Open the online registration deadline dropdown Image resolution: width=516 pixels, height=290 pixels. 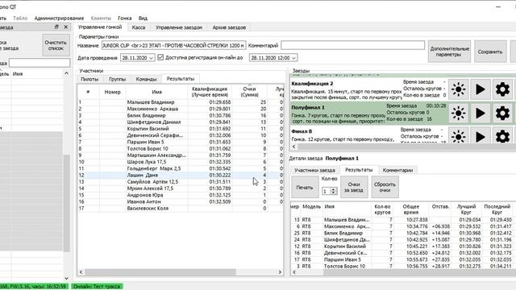click(293, 58)
